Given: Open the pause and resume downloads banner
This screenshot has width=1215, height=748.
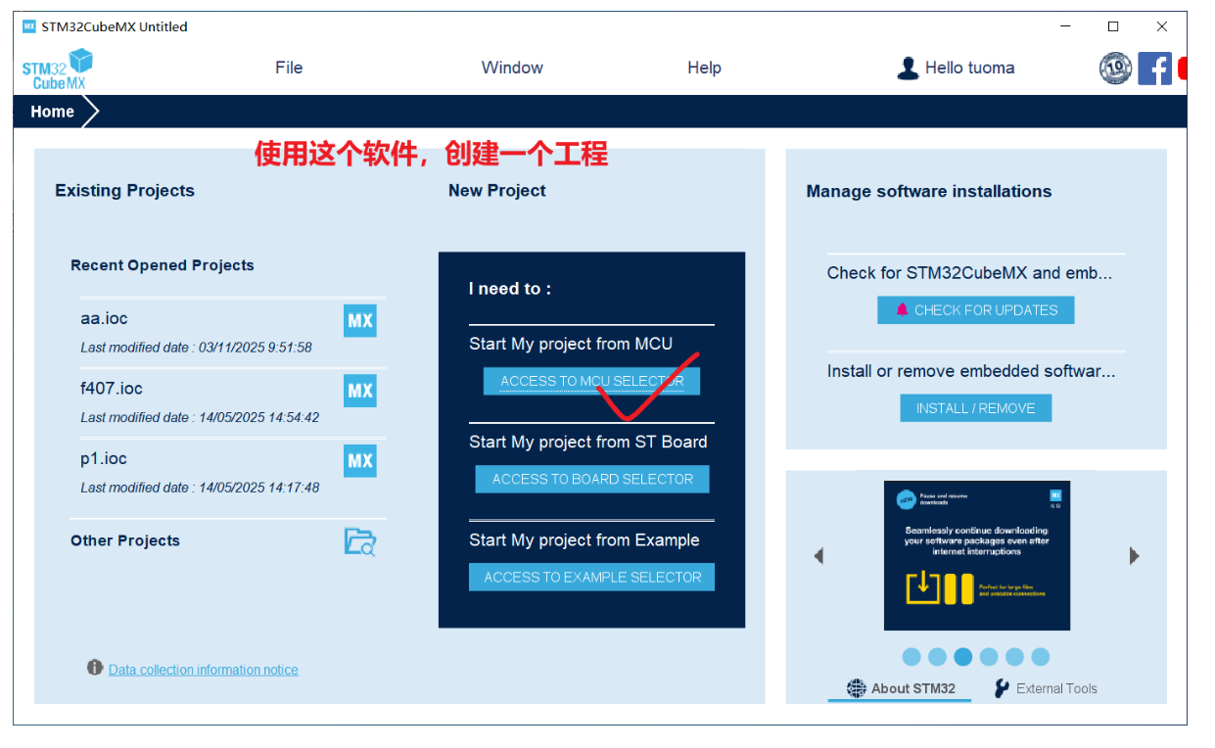Looking at the screenshot, I should pos(977,555).
